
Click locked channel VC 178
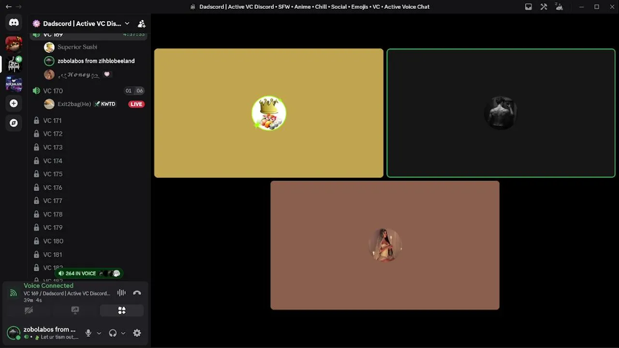88,214
